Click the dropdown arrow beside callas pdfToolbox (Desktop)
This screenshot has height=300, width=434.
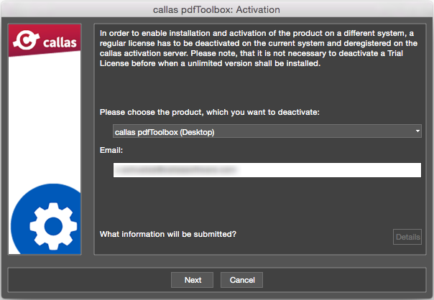[x=417, y=131]
